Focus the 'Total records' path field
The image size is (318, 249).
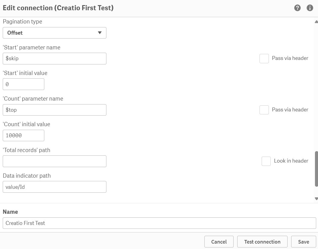point(54,161)
